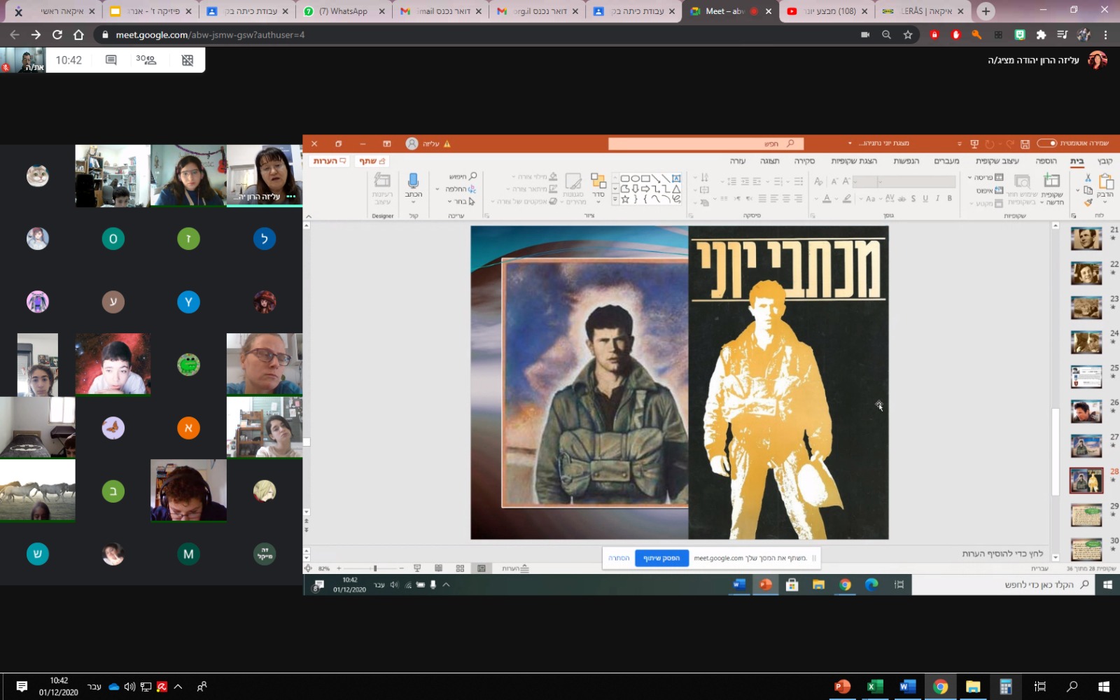This screenshot has width=1120, height=700.
Task: Open File Explorer on the outer taskbar
Action: tap(973, 687)
